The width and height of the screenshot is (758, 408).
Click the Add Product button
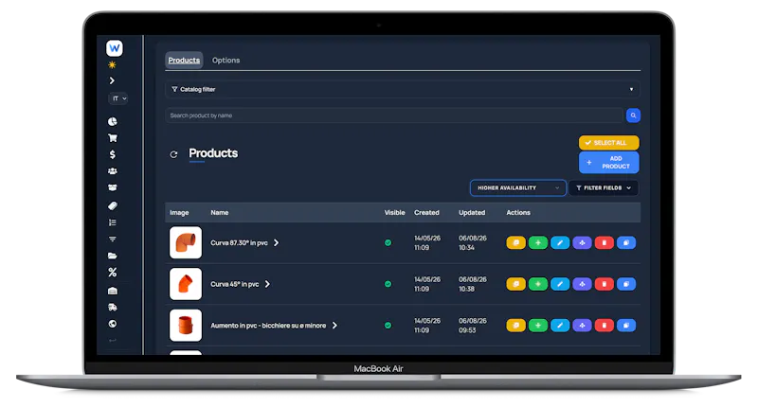[609, 163]
